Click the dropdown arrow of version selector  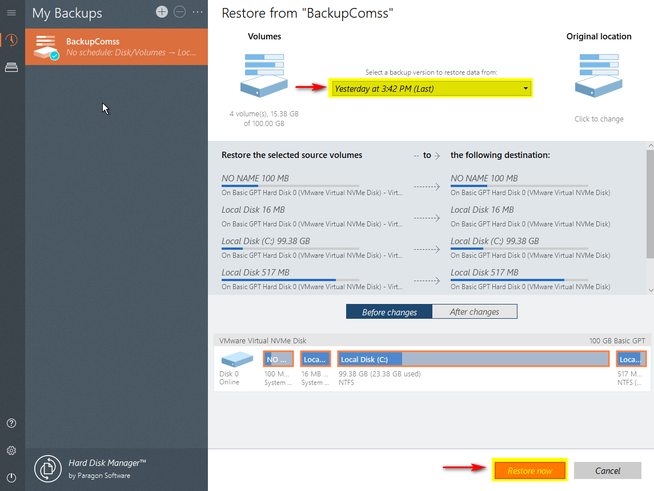[525, 88]
